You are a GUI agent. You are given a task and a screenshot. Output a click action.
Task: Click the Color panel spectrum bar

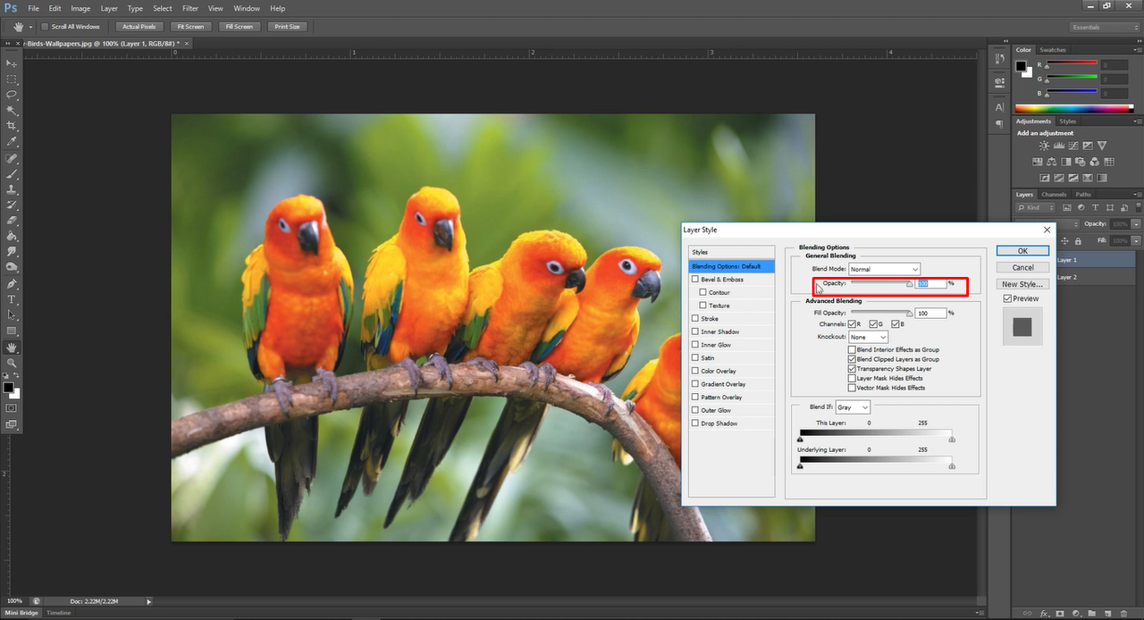click(1074, 109)
